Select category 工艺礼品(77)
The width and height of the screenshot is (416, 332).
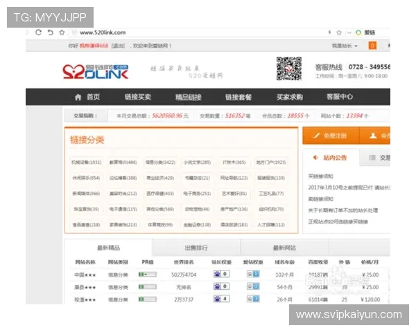click(x=271, y=194)
